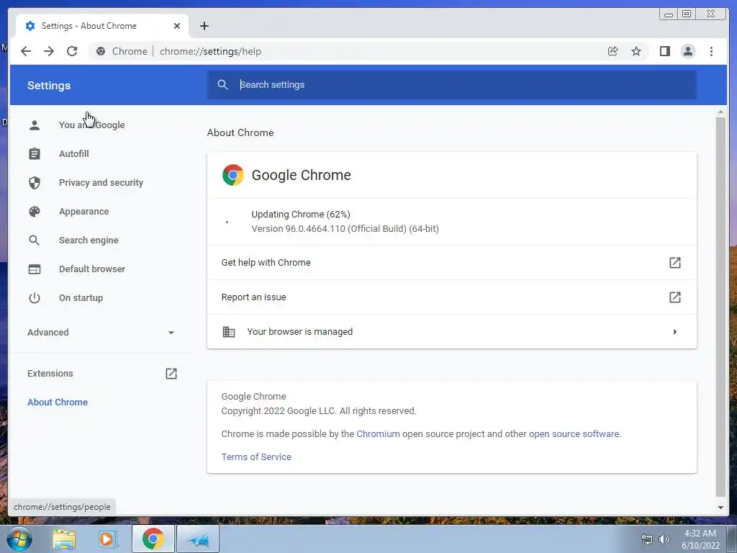The height and width of the screenshot is (553, 737).
Task: Click the external link icon for Report an issue
Action: [675, 297]
